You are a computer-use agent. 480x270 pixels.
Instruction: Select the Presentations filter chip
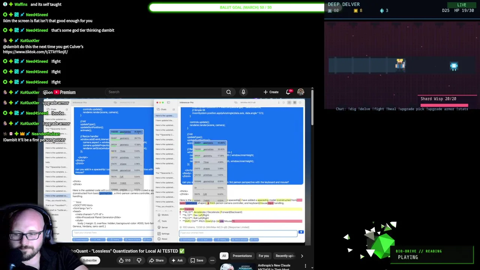242,256
